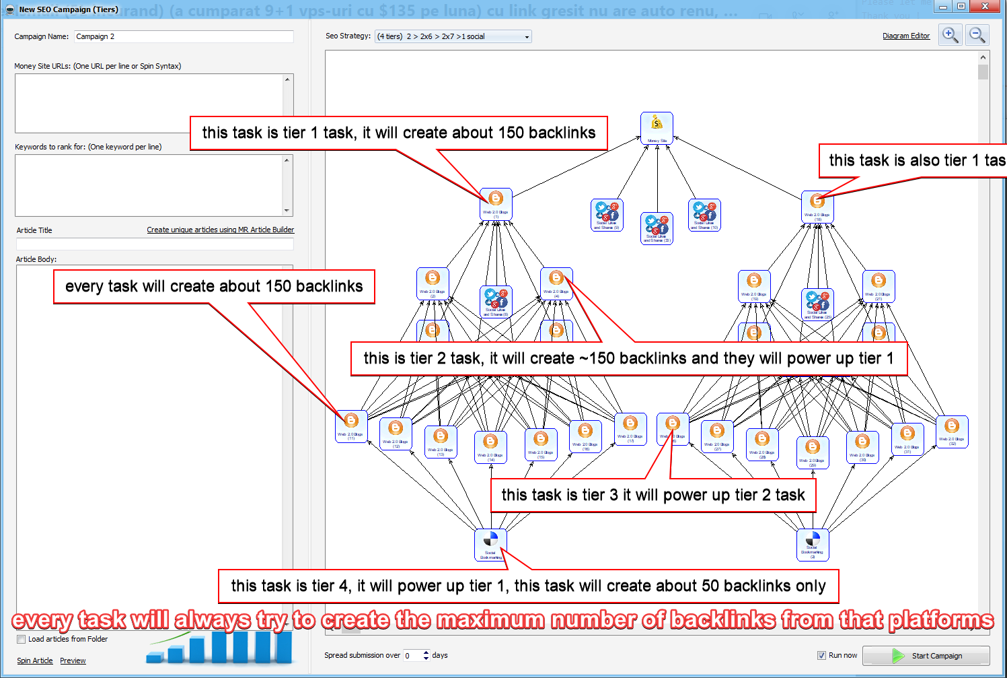
Task: Click the Web 2.0 Blogs (11) node
Action: tap(351, 427)
